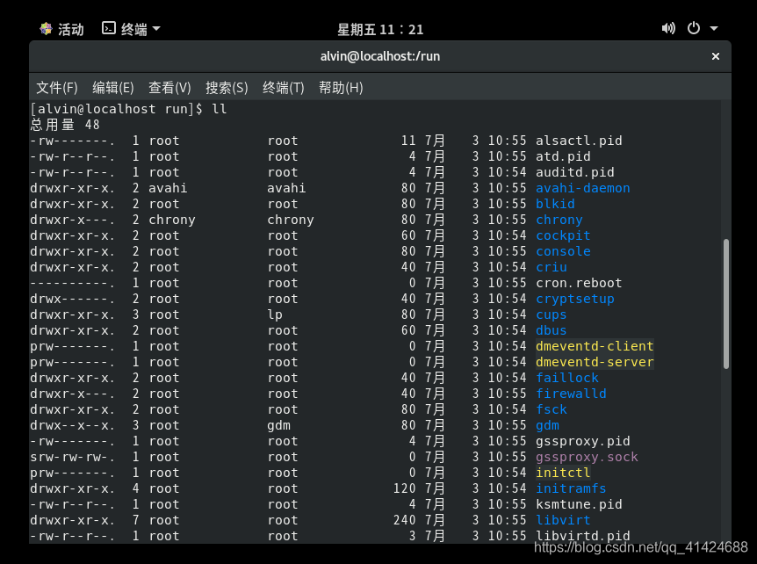
Task: Click the lp group in cups row
Action: 275,315
